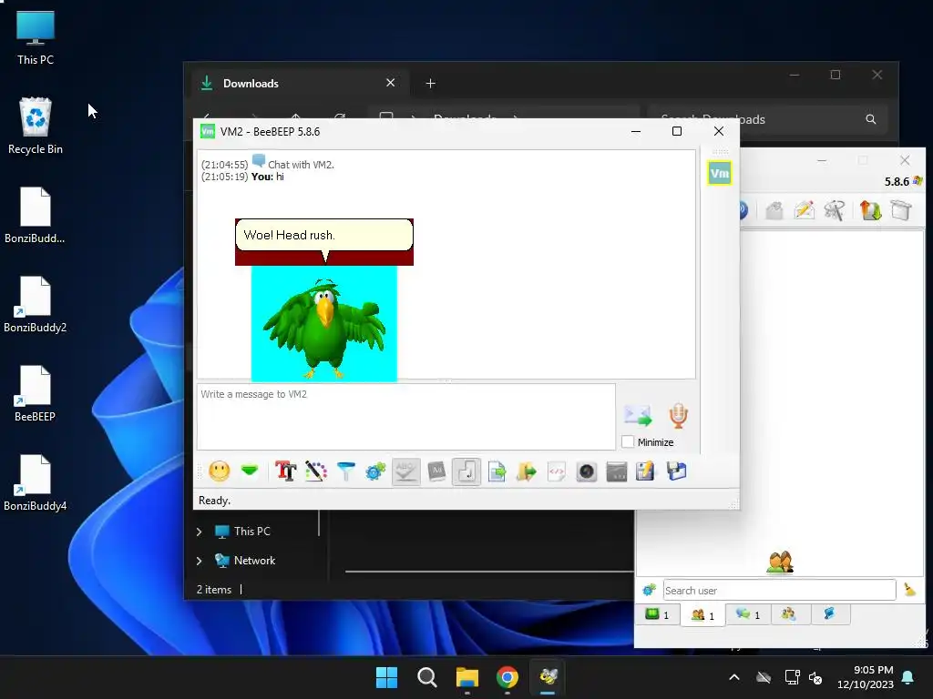Click the compose message envelope-pencil icon in BeeBEEP
This screenshot has width=933, height=699.
click(804, 210)
